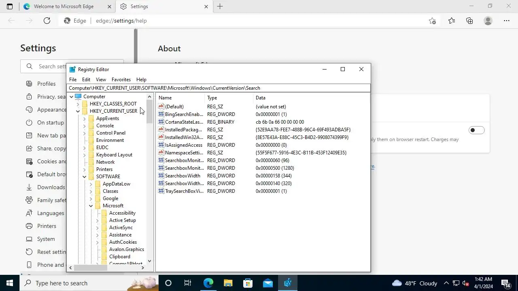The image size is (518, 291).
Task: Click the Registry Editor address bar path
Action: click(219, 88)
